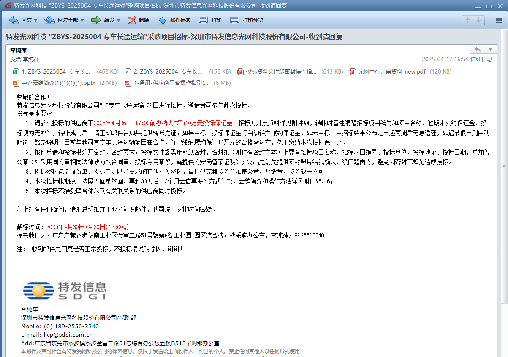Open attachment 中企云链简介(1)(1)(1)(1).pptx
This screenshot has height=357, width=508.
[65, 83]
